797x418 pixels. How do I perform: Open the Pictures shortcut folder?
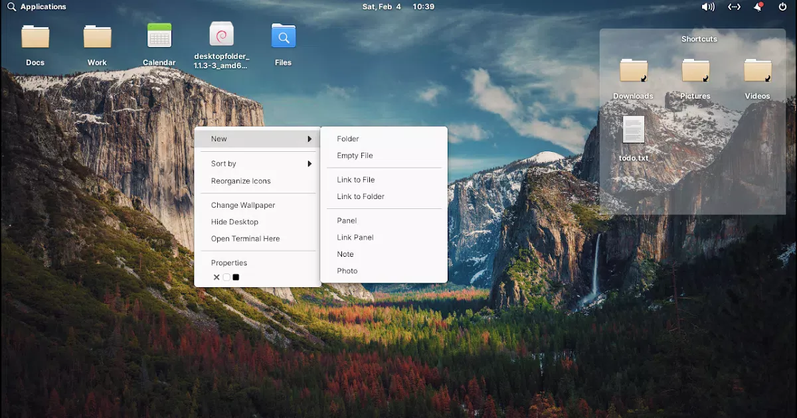coord(695,72)
